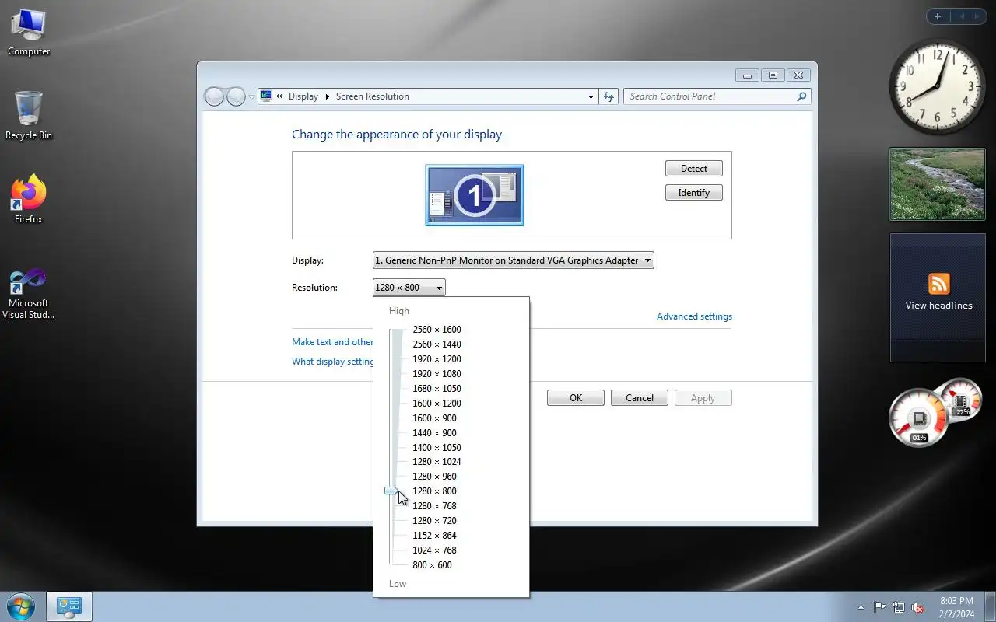996x622 pixels.
Task: Open Microsoft Visual Studio shortcut
Action: (29, 294)
